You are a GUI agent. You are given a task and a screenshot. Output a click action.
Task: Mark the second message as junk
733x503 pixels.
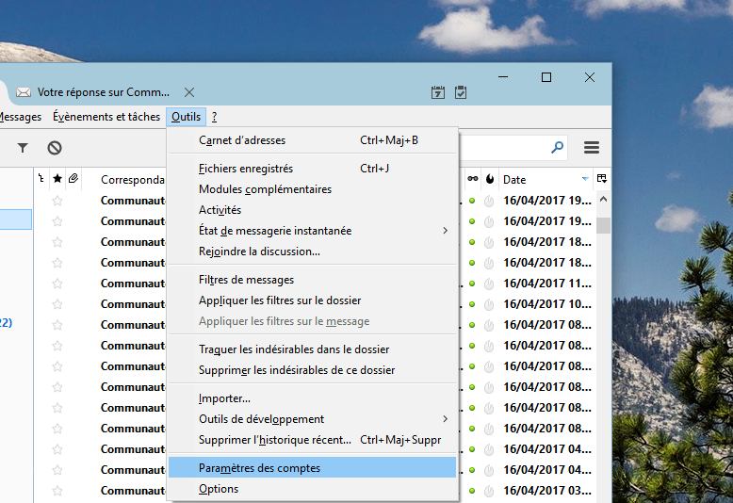(489, 221)
